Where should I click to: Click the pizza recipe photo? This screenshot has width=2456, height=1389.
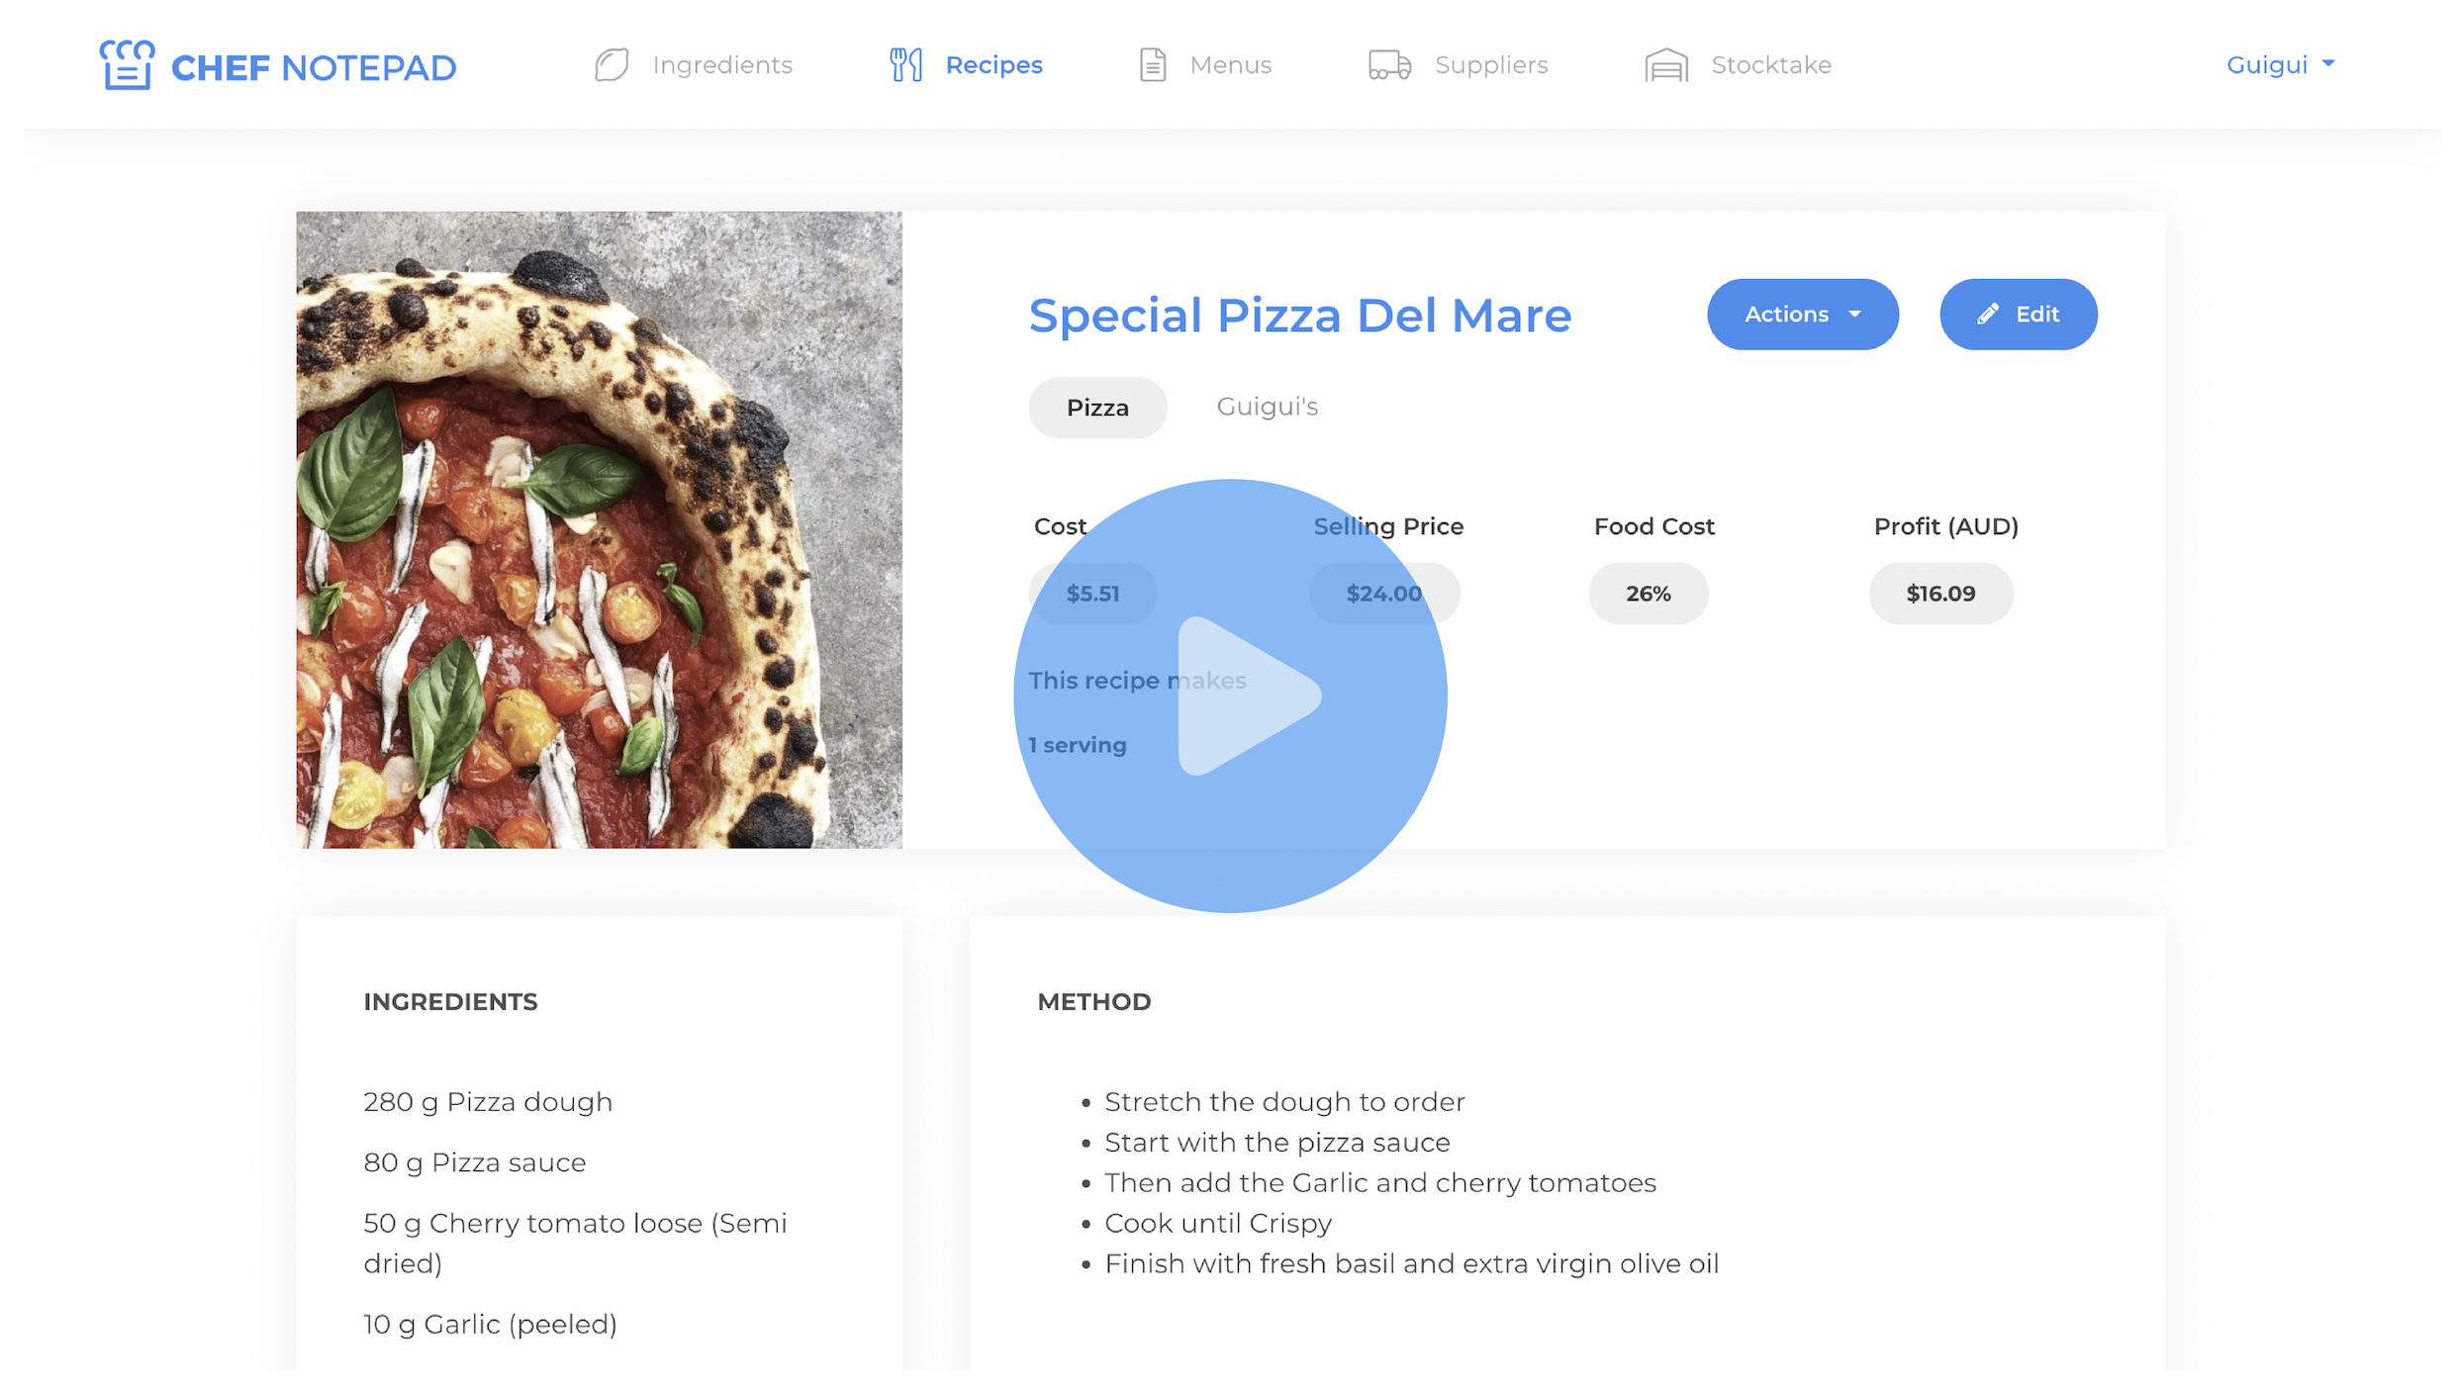point(599,529)
